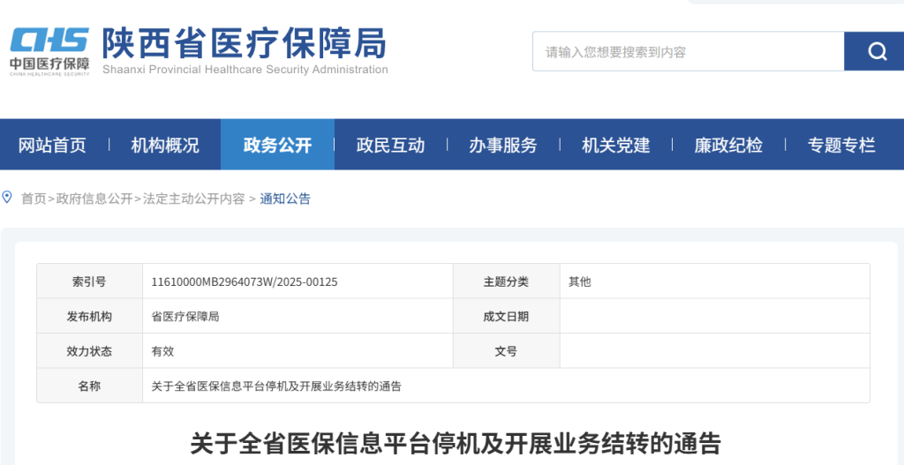The width and height of the screenshot is (904, 465).
Task: Open the 机构概况 menu item
Action: (x=165, y=145)
